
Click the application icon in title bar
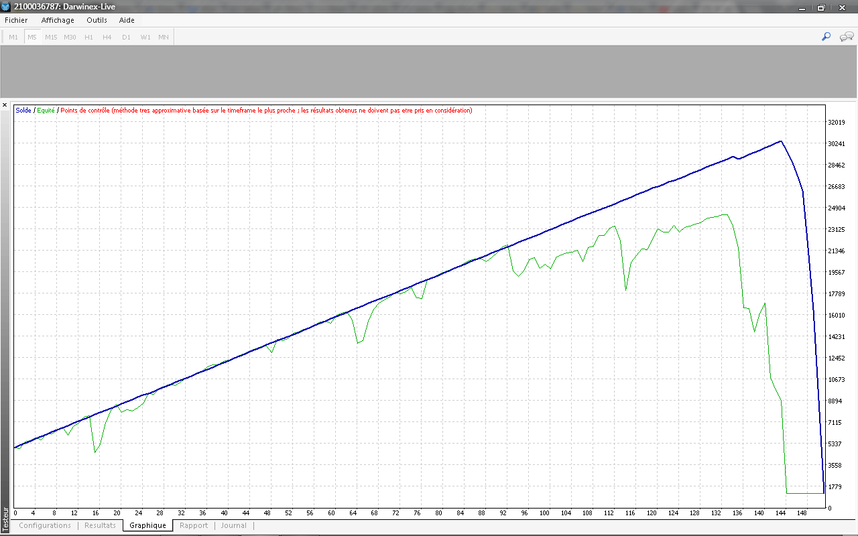(6, 7)
